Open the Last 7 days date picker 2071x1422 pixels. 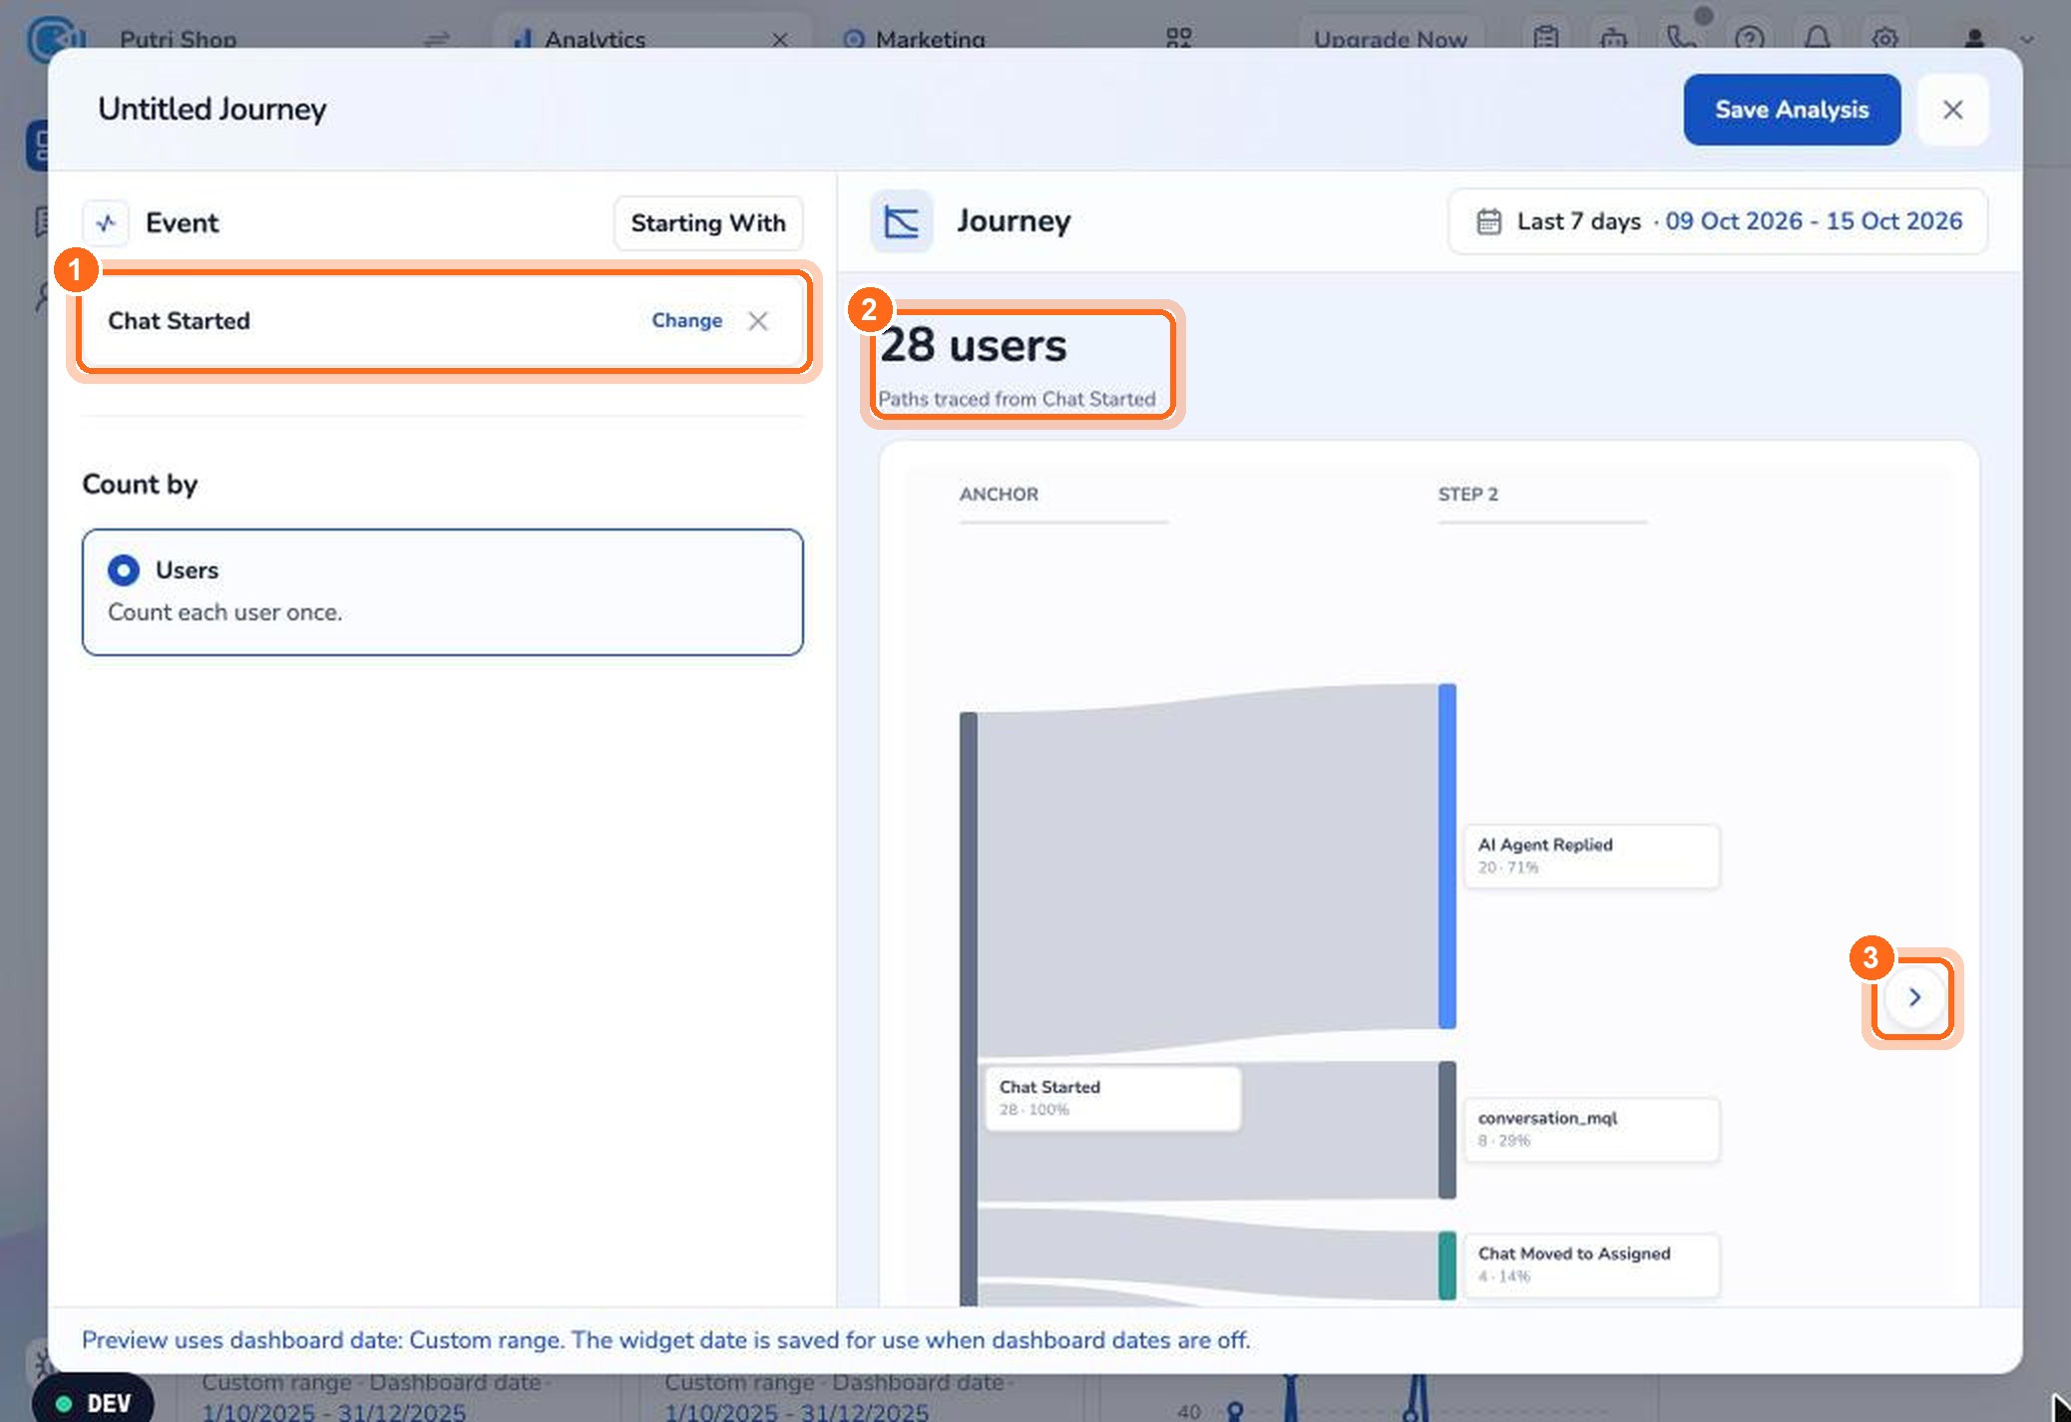coord(1718,221)
